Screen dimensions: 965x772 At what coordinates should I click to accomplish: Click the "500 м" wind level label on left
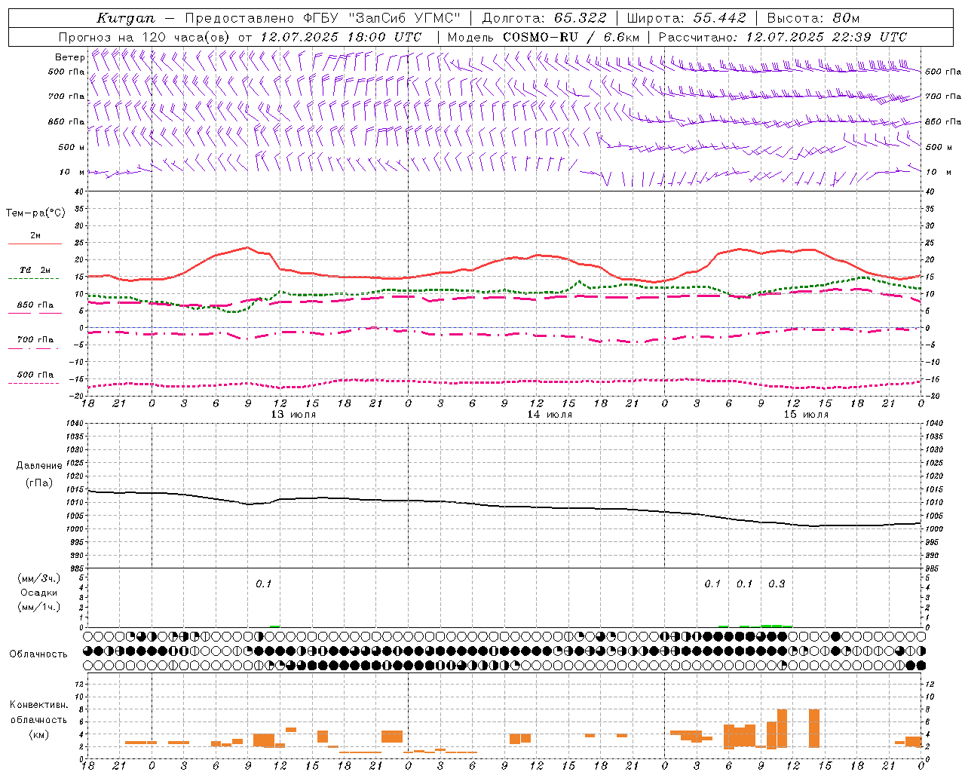coord(72,147)
